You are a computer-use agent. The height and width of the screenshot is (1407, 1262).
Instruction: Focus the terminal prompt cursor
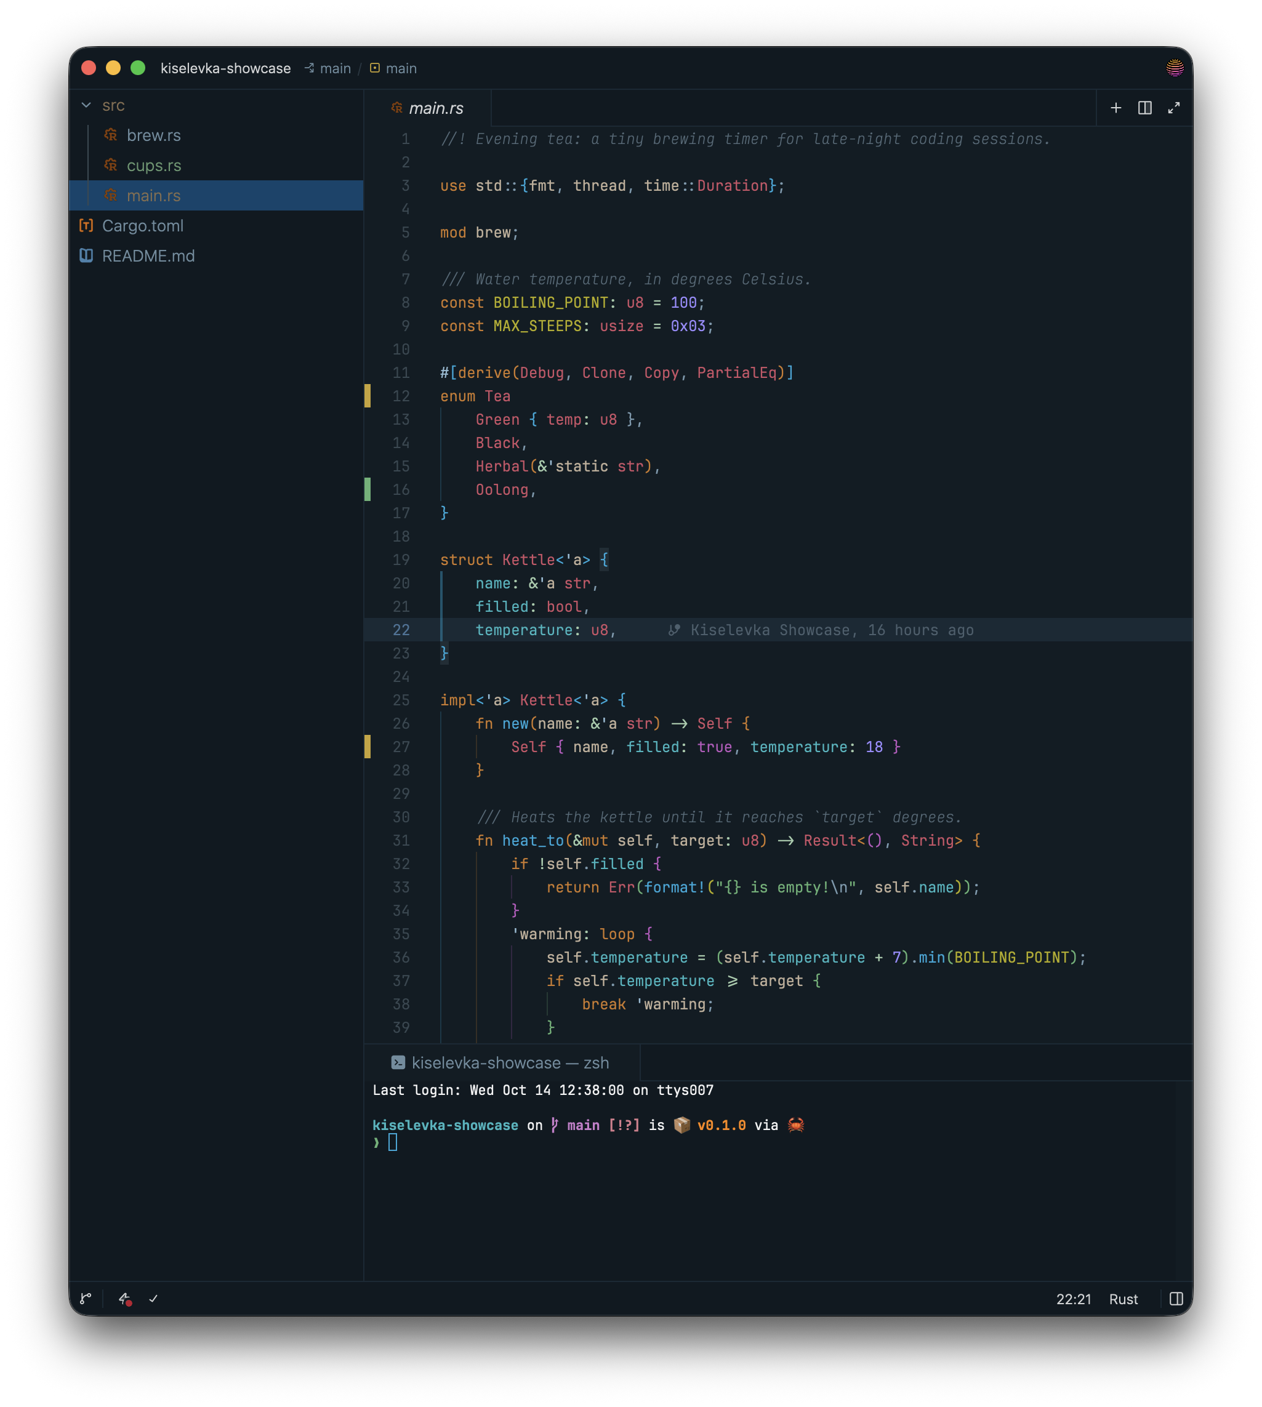pyautogui.click(x=393, y=1142)
